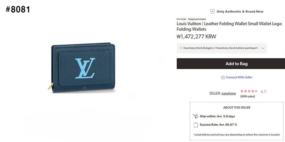Open Connect With Seller link
Screen dimensions: 285x142
tap(239, 77)
